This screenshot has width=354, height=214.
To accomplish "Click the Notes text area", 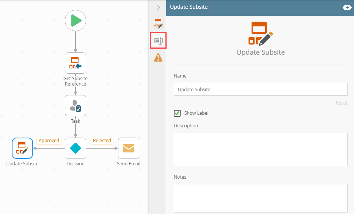I will (261, 198).
